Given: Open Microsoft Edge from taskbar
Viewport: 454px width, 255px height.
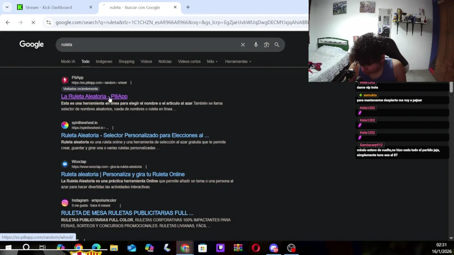Looking at the screenshot, I should [96, 248].
